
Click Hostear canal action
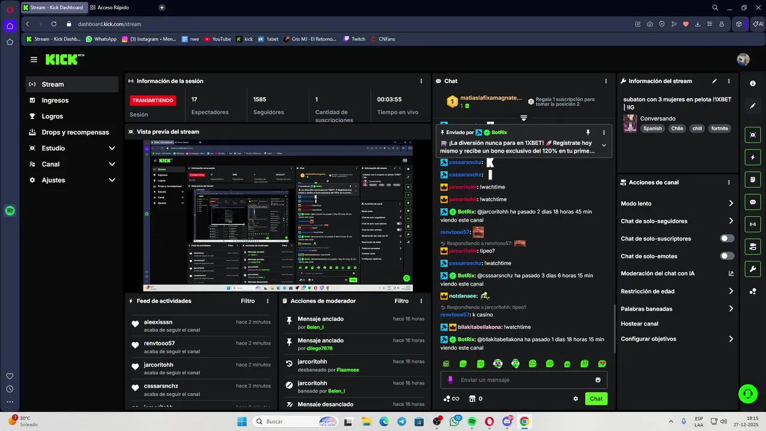640,324
